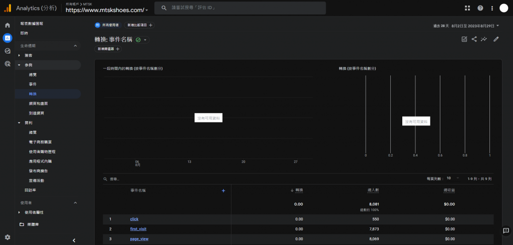Click the feedback icon at bottom right
The image size is (513, 245).
(506, 230)
